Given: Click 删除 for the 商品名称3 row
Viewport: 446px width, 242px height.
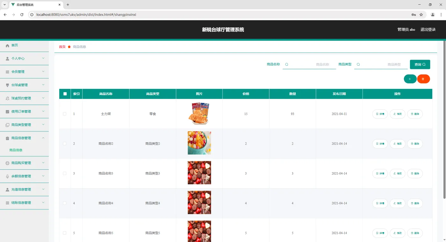Looking at the screenshot, I should tap(415, 173).
